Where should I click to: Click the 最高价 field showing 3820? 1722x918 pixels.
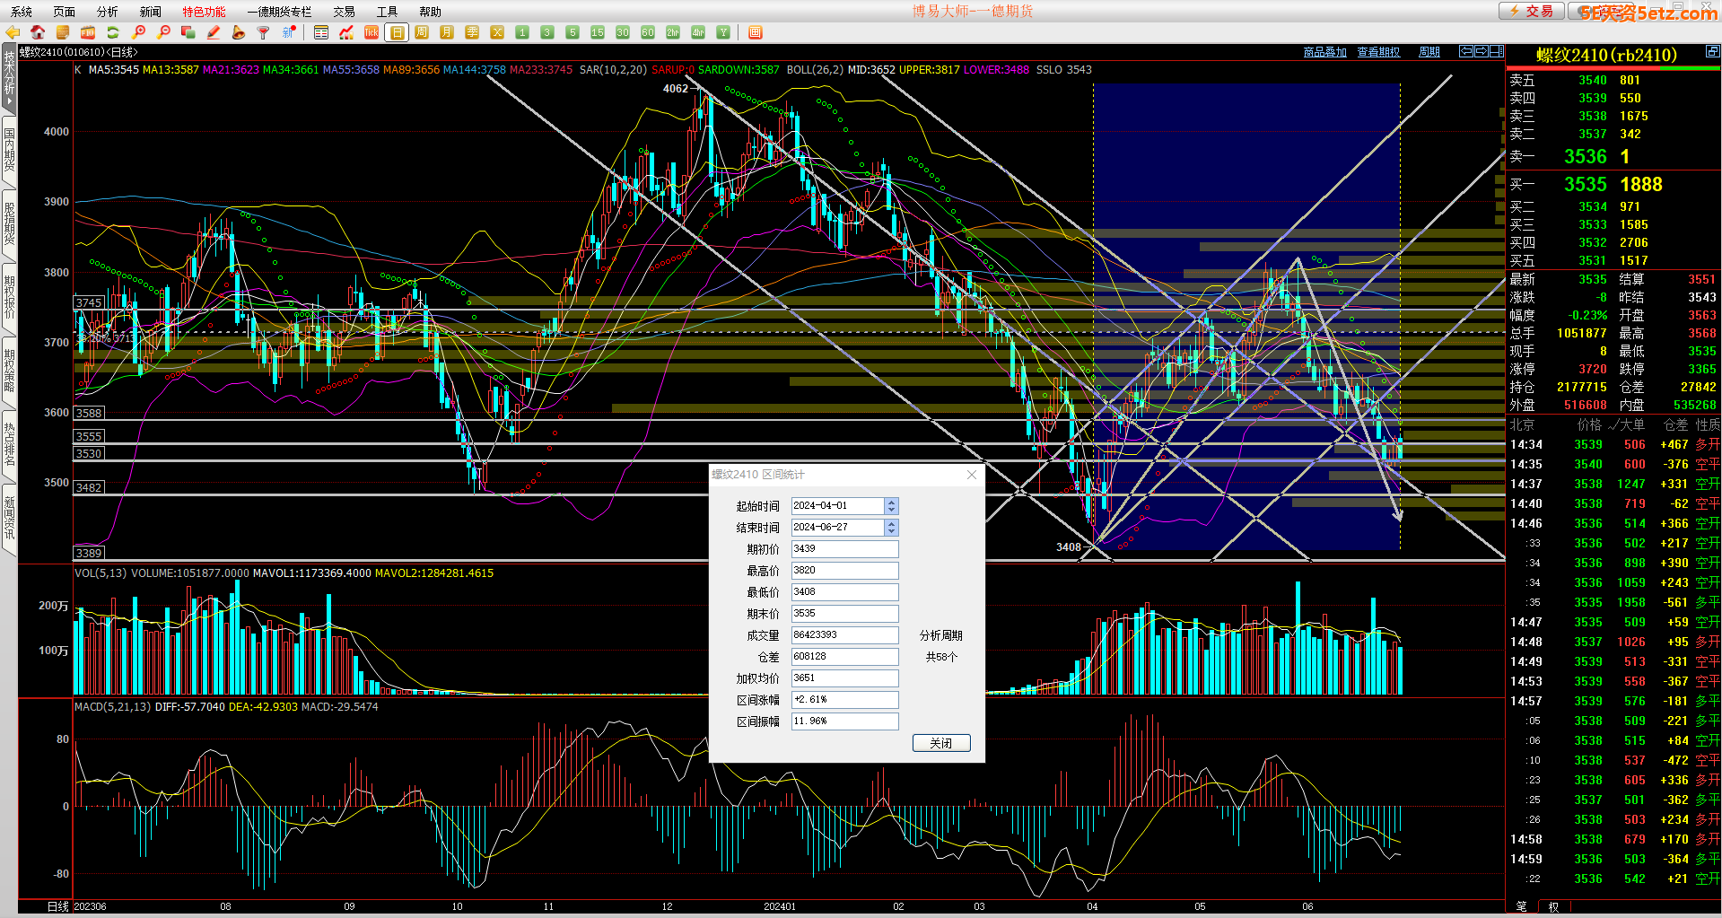[844, 571]
